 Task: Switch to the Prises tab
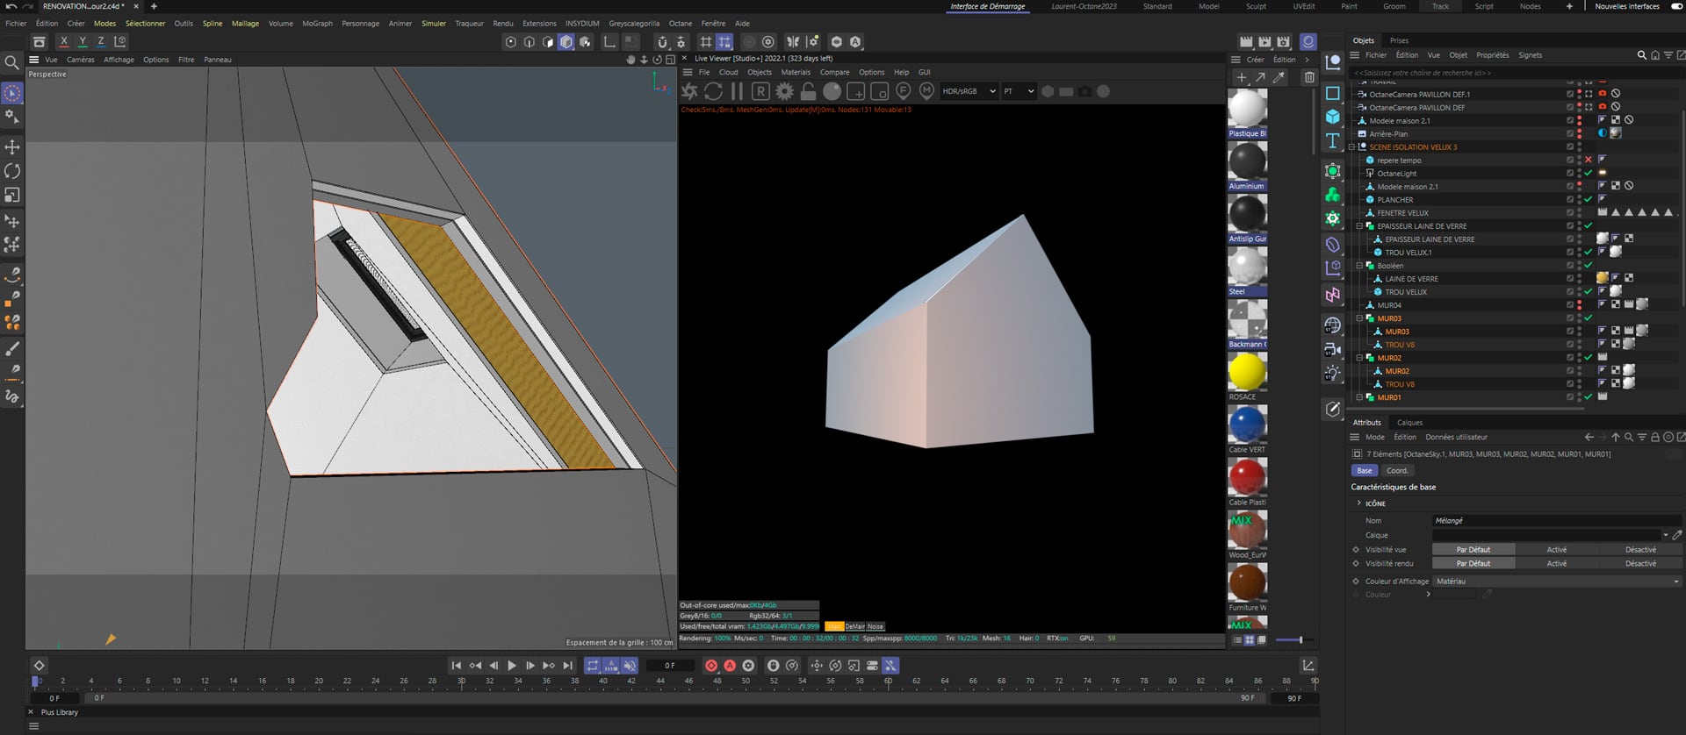pos(1399,40)
